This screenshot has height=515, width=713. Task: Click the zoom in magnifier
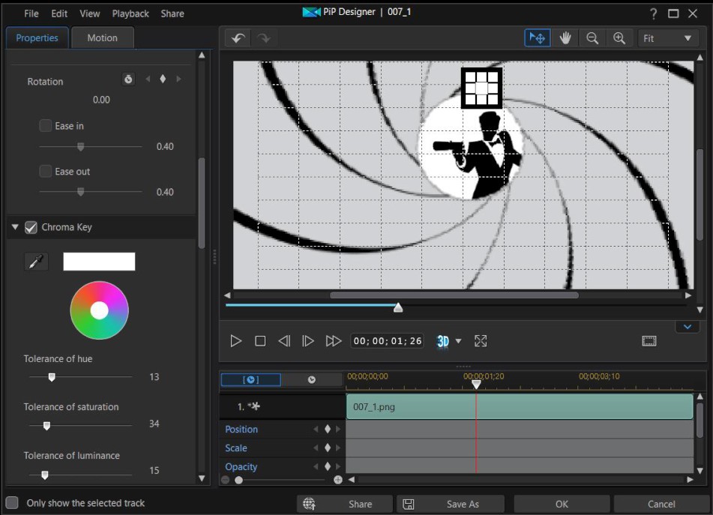(619, 38)
